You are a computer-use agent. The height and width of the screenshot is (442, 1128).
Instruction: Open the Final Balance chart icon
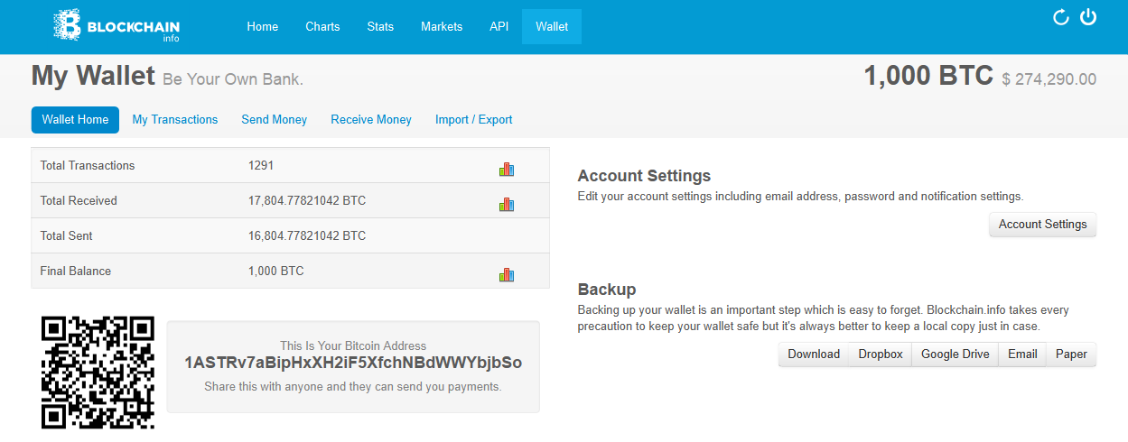tap(506, 274)
